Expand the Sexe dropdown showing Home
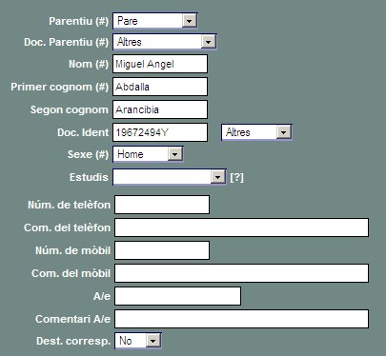Screen dimensions: 386x356 148,154
